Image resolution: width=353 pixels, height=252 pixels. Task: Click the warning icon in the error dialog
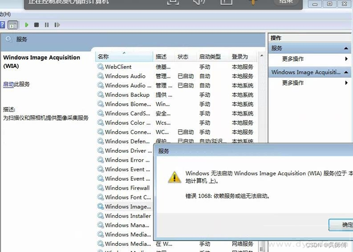point(175,177)
